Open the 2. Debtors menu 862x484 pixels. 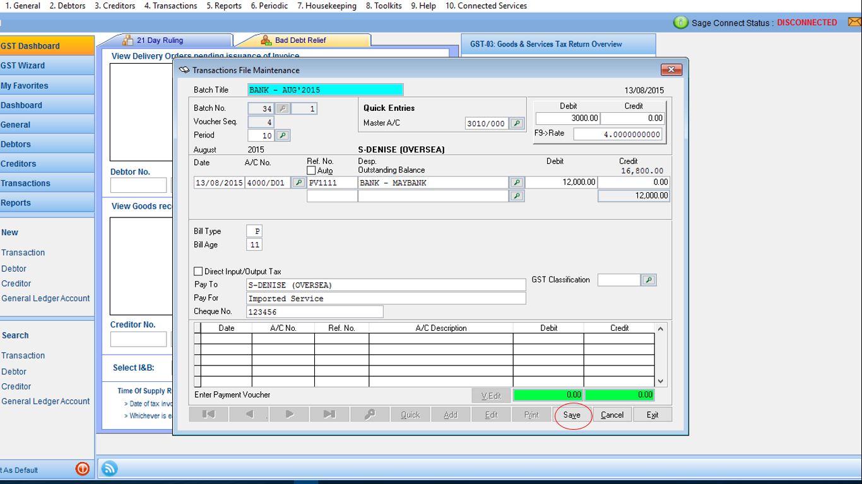tap(68, 6)
